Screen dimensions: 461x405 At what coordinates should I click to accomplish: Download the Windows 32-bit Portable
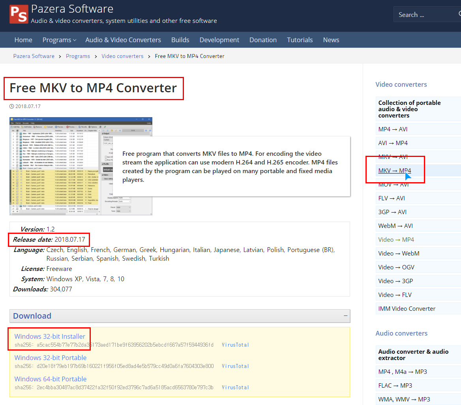[51, 358]
